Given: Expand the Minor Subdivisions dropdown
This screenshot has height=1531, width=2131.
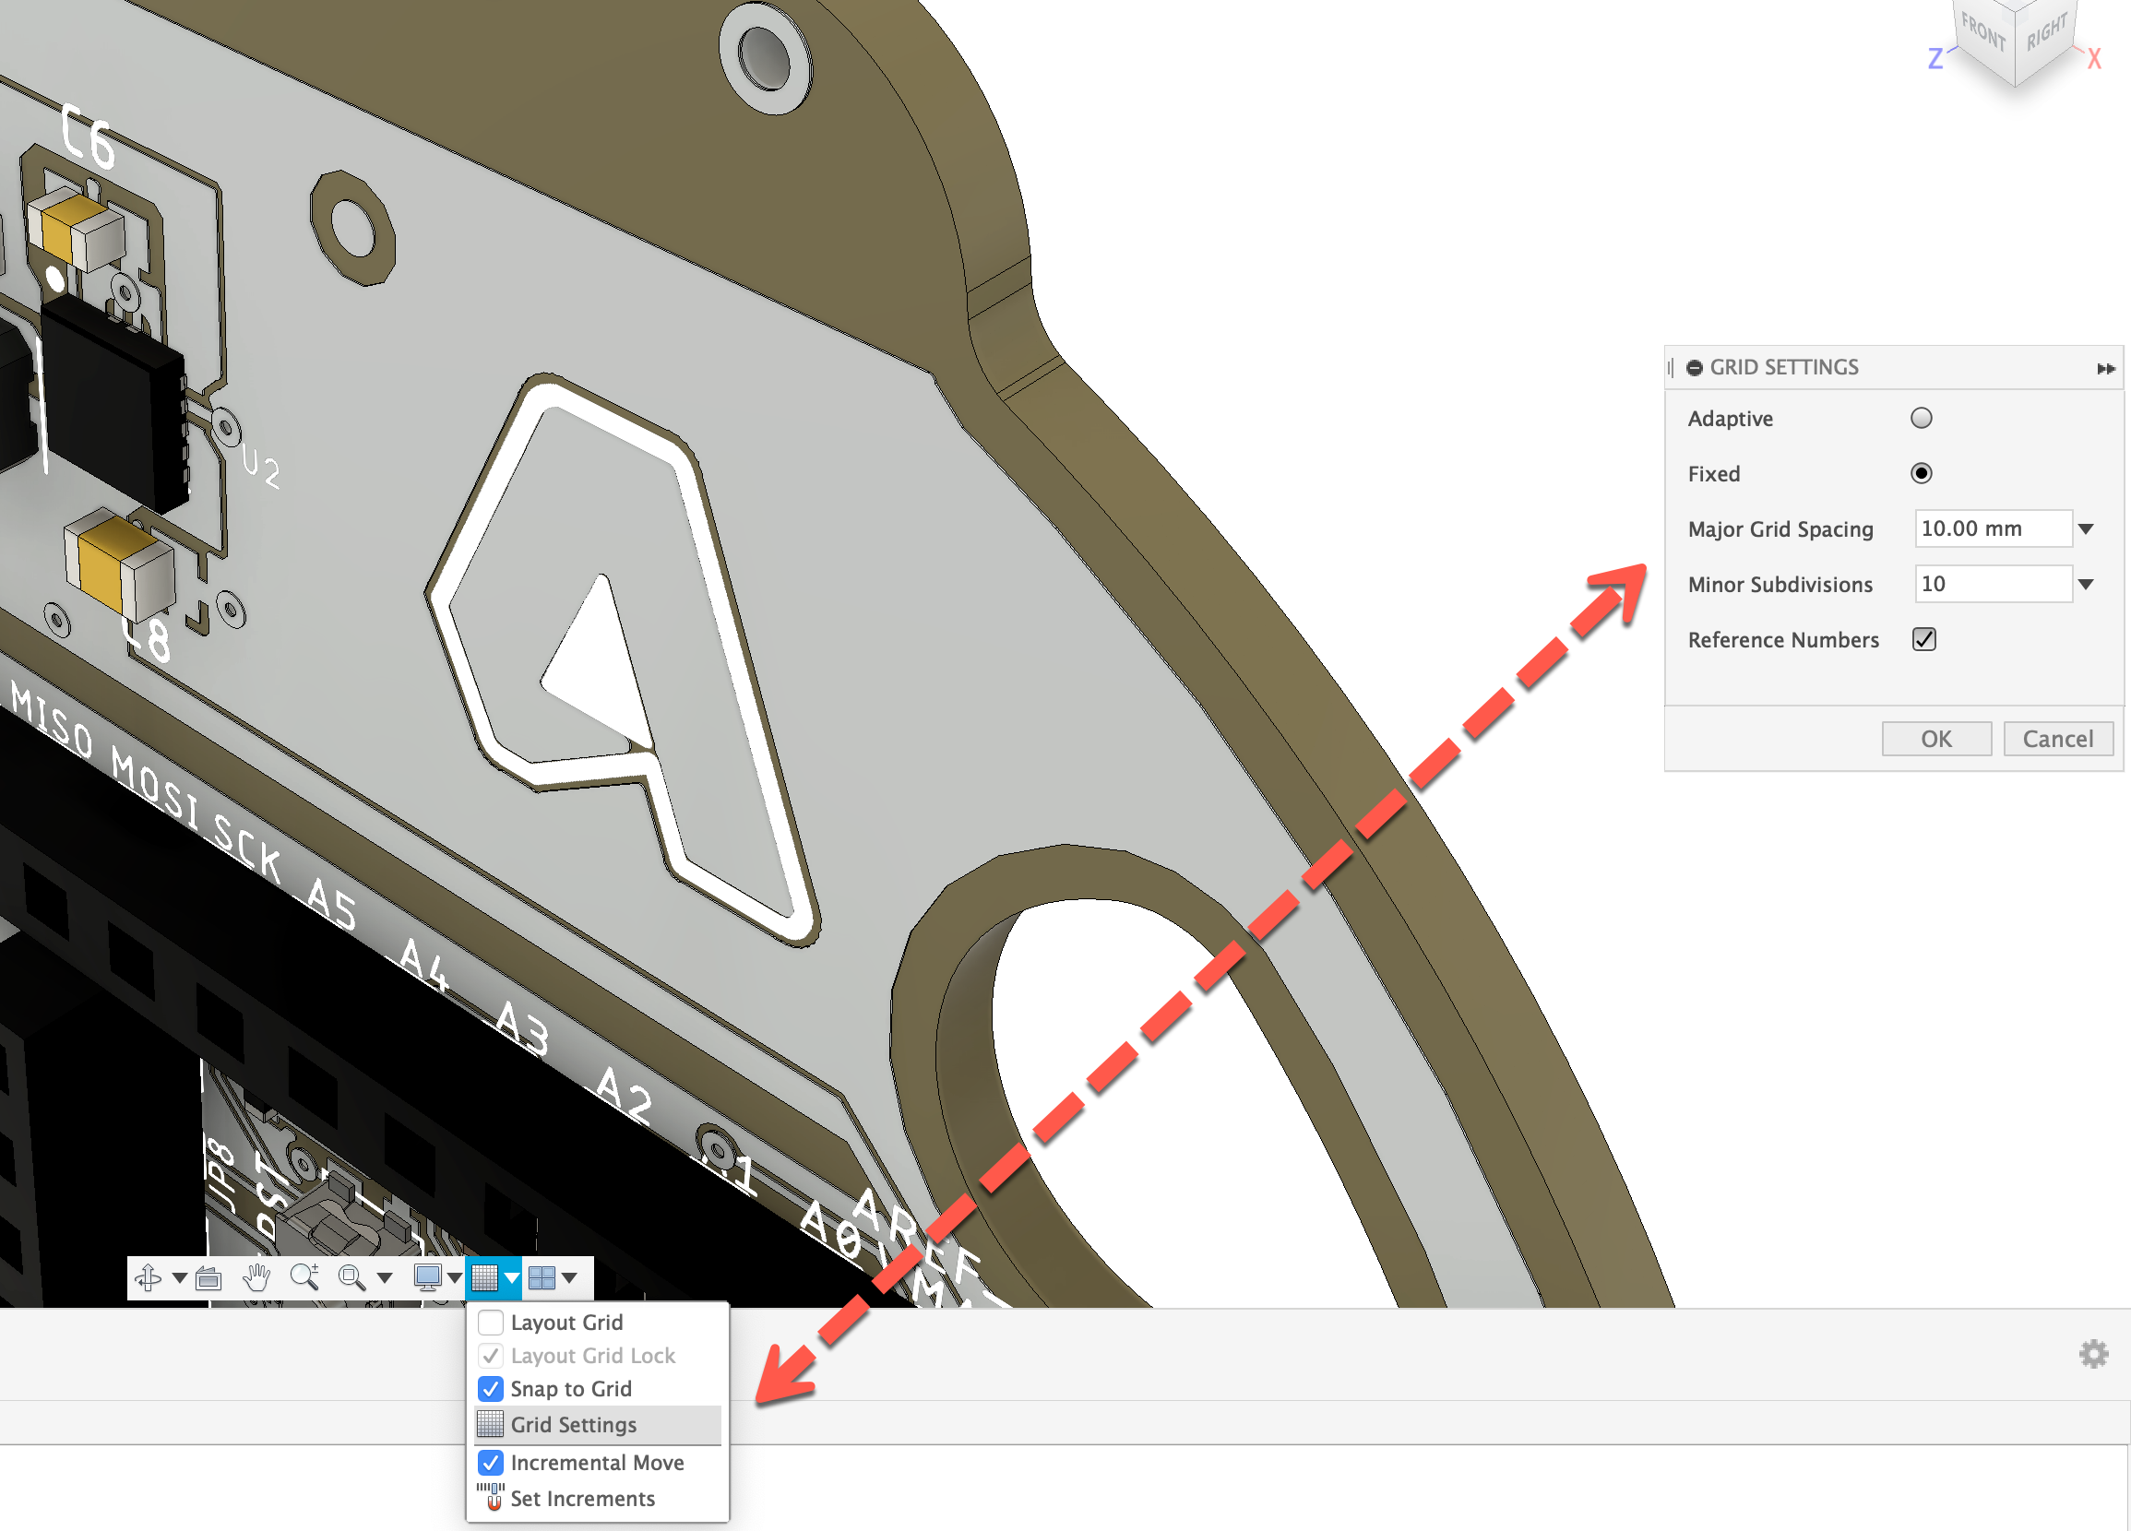Looking at the screenshot, I should coord(2087,583).
